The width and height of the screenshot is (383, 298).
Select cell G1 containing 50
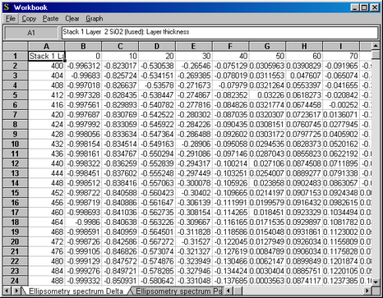267,56
